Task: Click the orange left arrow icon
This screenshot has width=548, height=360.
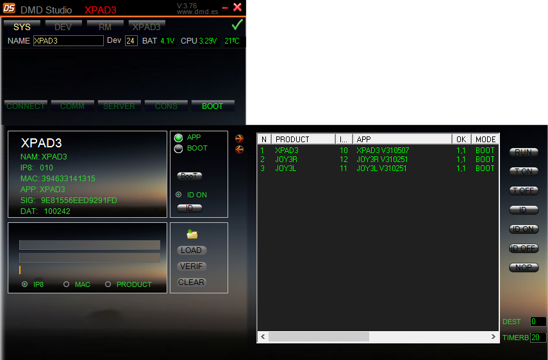Action: [240, 150]
